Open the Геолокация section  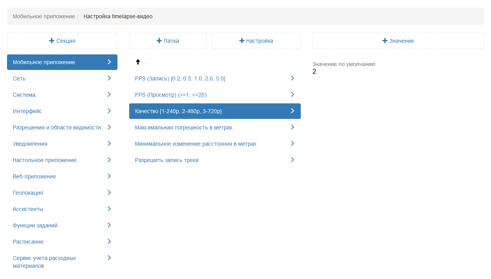(x=28, y=193)
